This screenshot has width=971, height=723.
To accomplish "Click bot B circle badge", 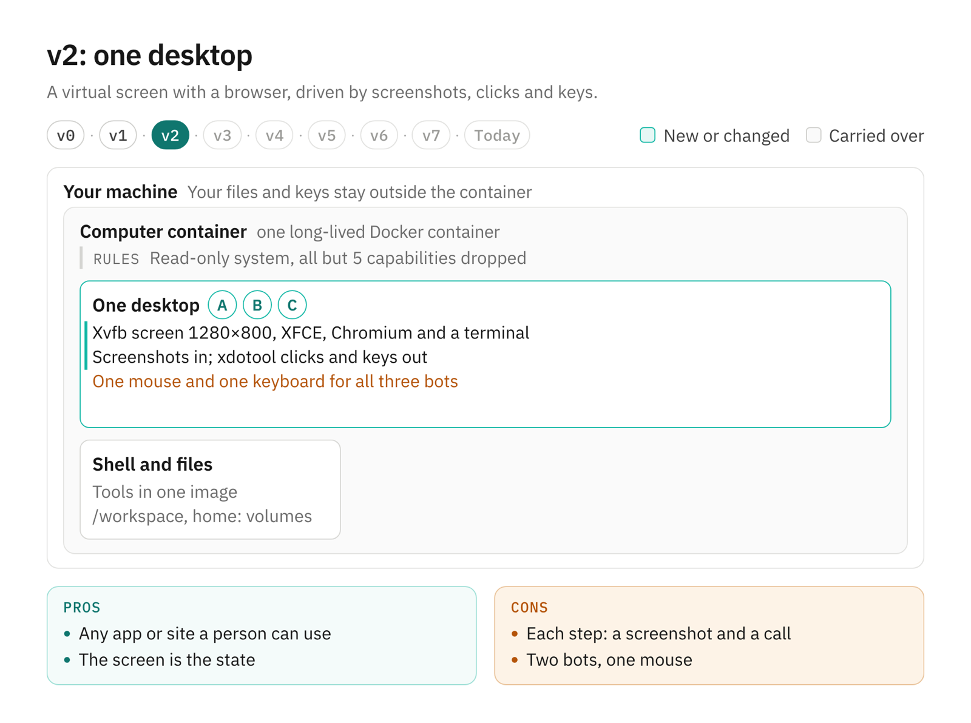I will [257, 305].
